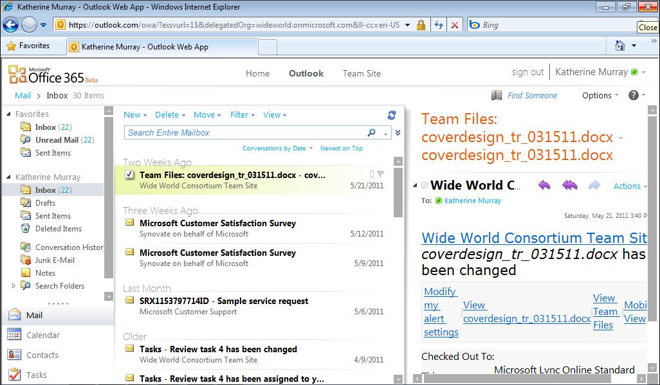Click the browser URL address field
The image size is (660, 385).
[234, 25]
